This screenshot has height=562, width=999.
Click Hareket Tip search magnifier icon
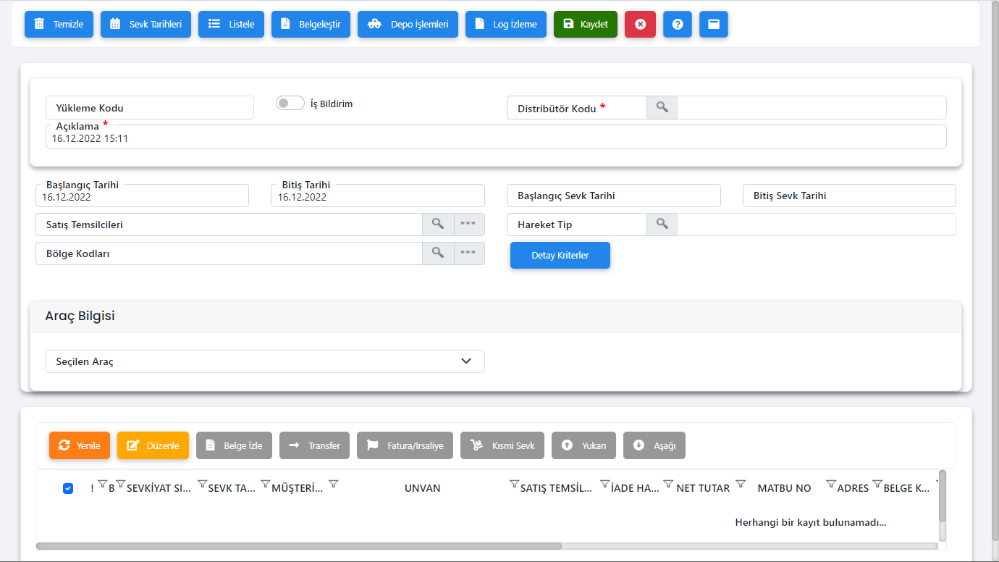(662, 224)
